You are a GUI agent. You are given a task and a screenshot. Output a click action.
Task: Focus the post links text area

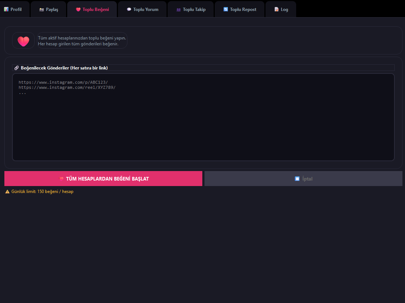[x=203, y=117]
